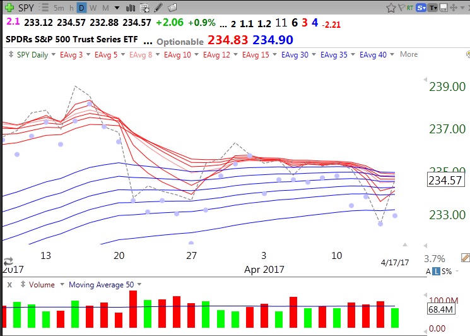Image resolution: width=470 pixels, height=336 pixels.
Task: Click the up-down arrow handle beside Volume
Action: click(x=23, y=284)
